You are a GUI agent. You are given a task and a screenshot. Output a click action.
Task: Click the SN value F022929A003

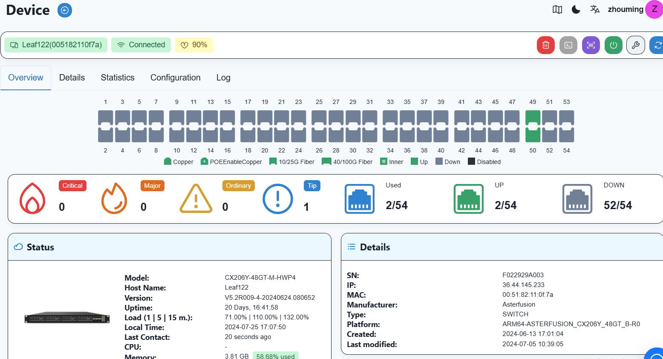pos(523,275)
